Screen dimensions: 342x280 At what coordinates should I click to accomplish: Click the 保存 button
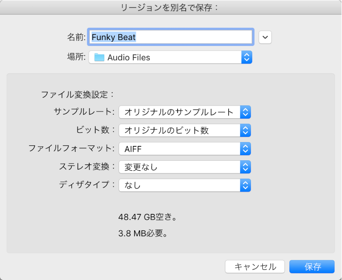312,266
